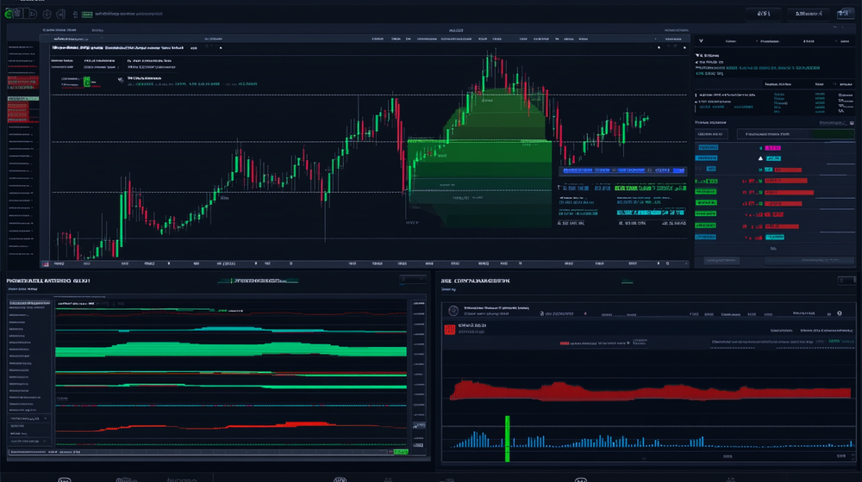Screen dimensions: 862x482
Task: Click the magenta tag in the order book
Action: (x=774, y=149)
